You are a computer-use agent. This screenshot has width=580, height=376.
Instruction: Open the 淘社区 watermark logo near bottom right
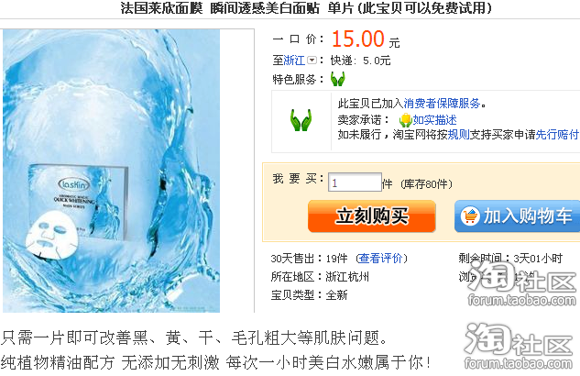tap(519, 346)
